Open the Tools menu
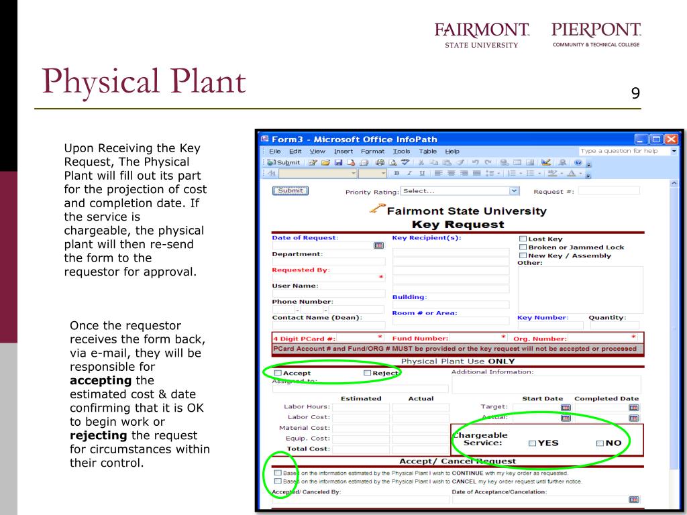Viewport: 687px width, 515px height. pos(401,151)
